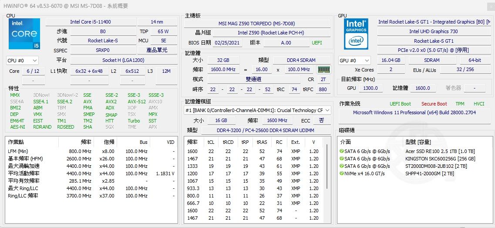
Task: Click the 14 nm process field
Action: coord(157,22)
